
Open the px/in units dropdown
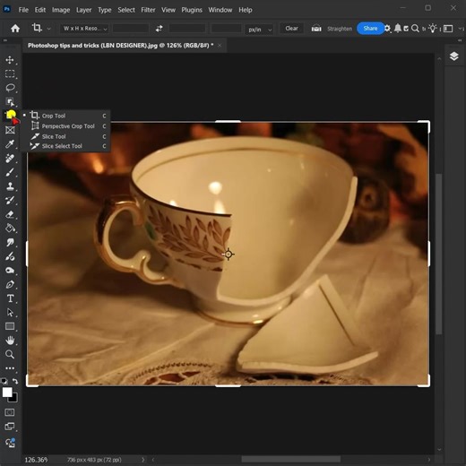pos(259,29)
